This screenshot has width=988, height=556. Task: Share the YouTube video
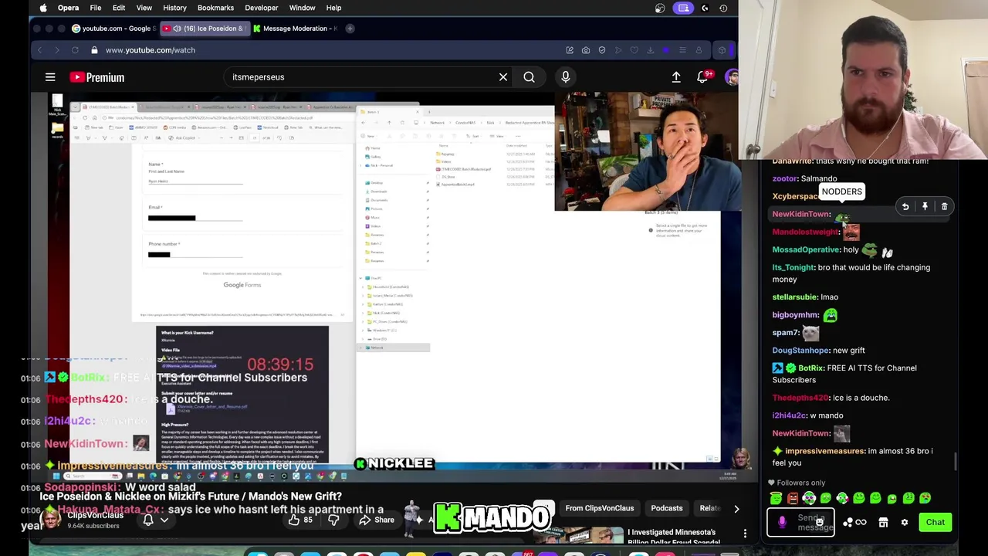(376, 520)
